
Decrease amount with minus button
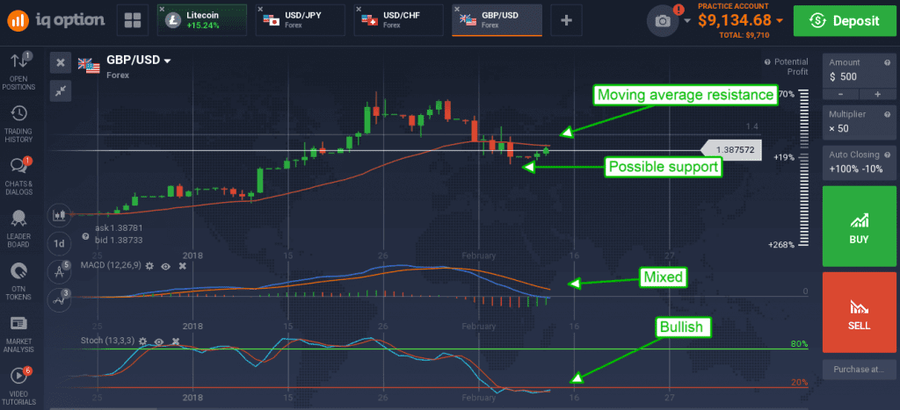click(x=841, y=94)
